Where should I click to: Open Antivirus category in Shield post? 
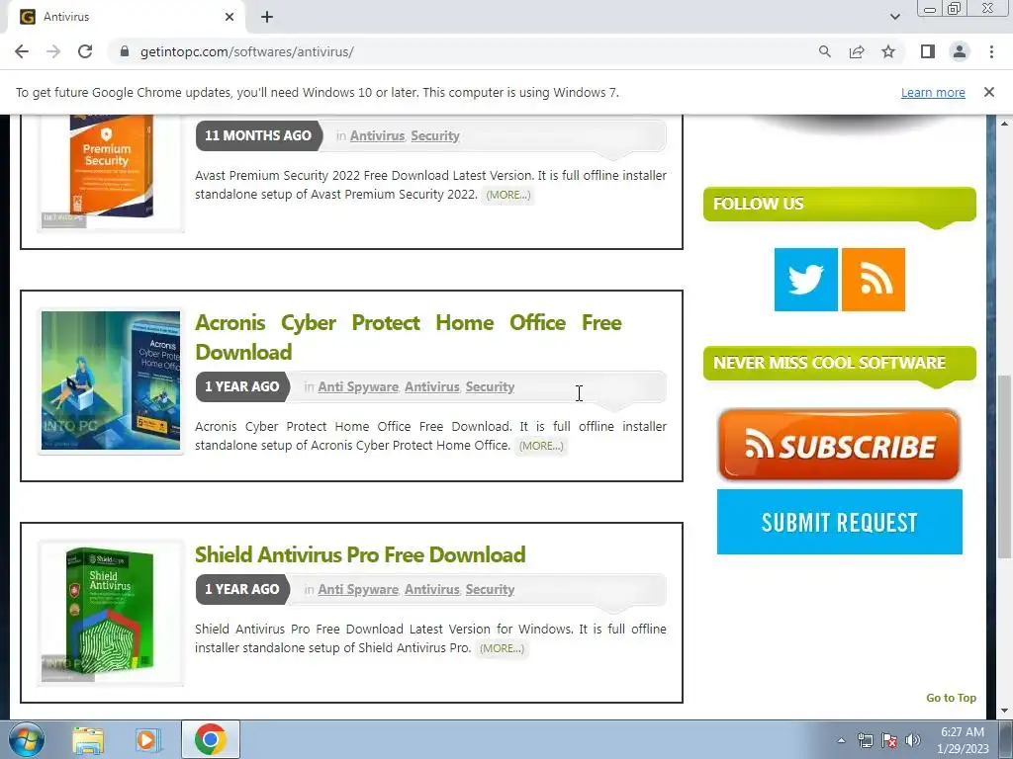coord(431,590)
